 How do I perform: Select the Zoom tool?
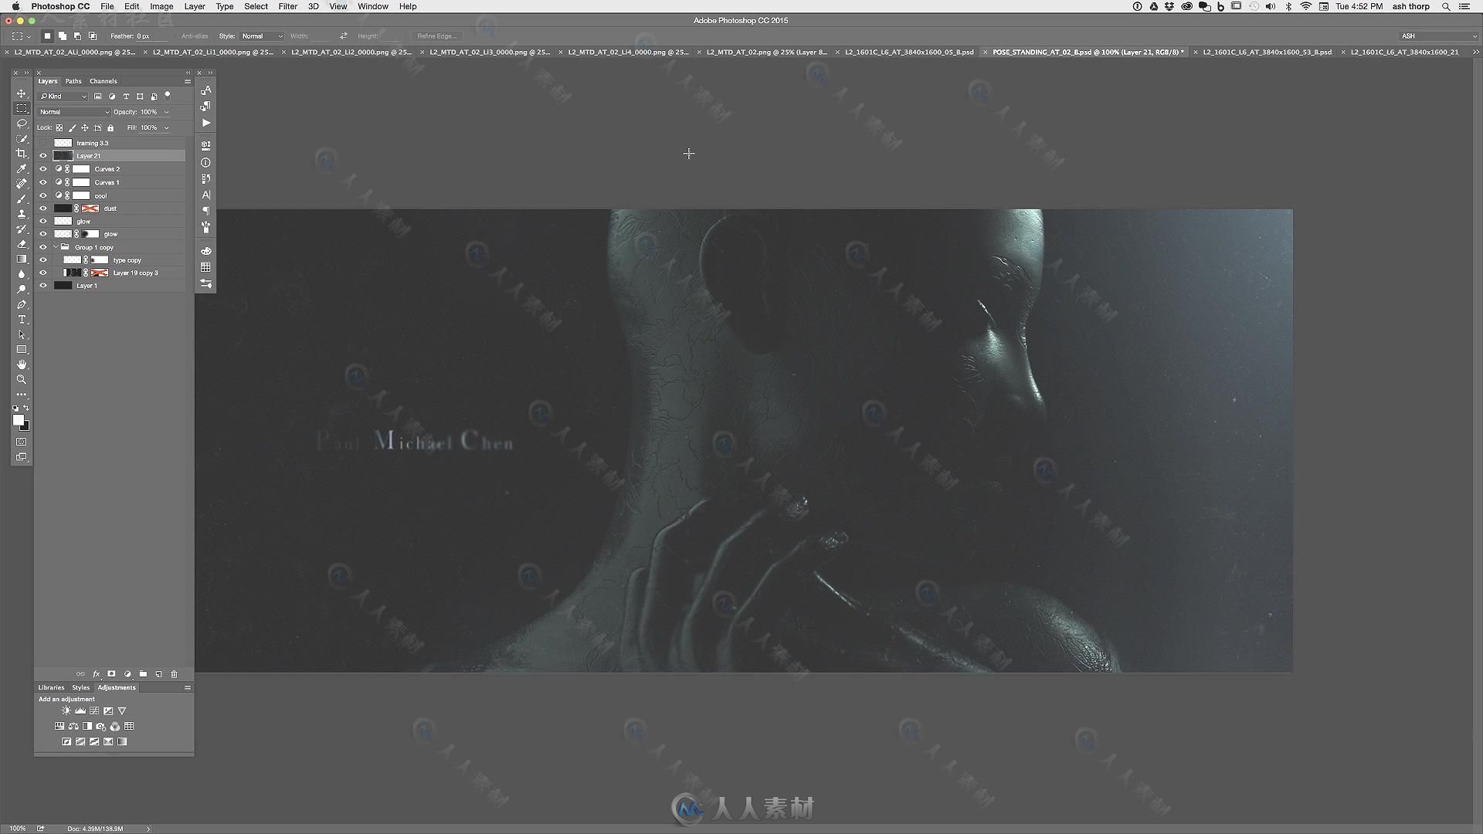pyautogui.click(x=22, y=380)
